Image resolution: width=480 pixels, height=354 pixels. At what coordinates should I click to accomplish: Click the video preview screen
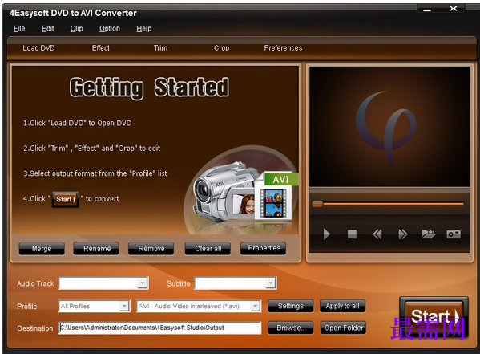(389, 126)
